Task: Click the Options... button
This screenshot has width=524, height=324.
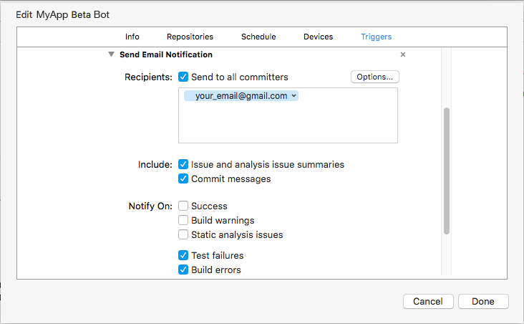Action: click(x=374, y=77)
